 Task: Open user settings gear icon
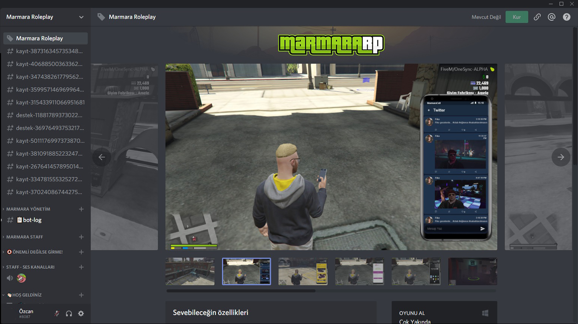coord(81,313)
